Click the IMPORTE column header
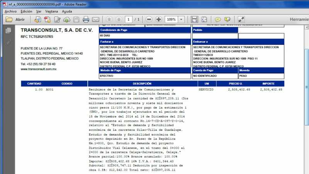The height and width of the screenshot is (174, 309). (x=268, y=84)
